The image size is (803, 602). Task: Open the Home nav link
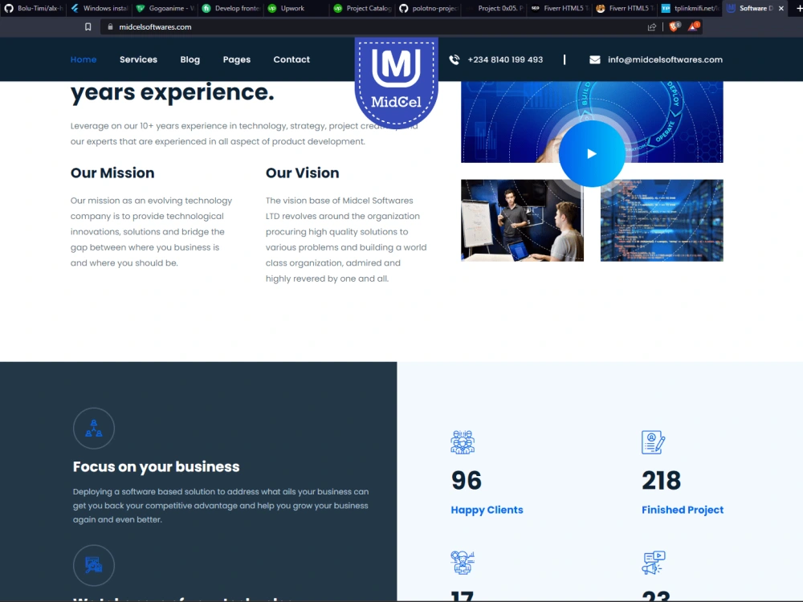click(x=84, y=59)
